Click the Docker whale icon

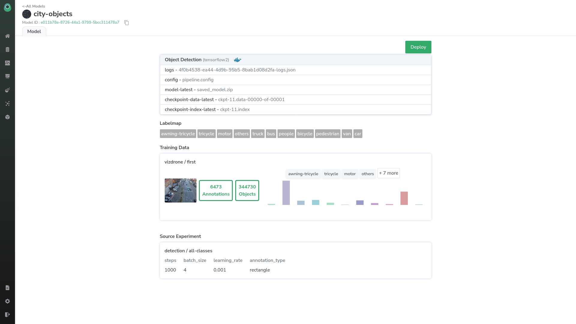coord(237,60)
